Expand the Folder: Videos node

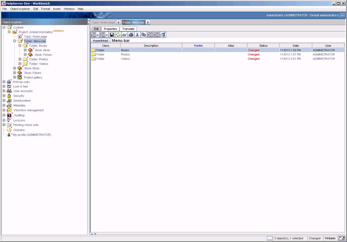click(x=20, y=64)
